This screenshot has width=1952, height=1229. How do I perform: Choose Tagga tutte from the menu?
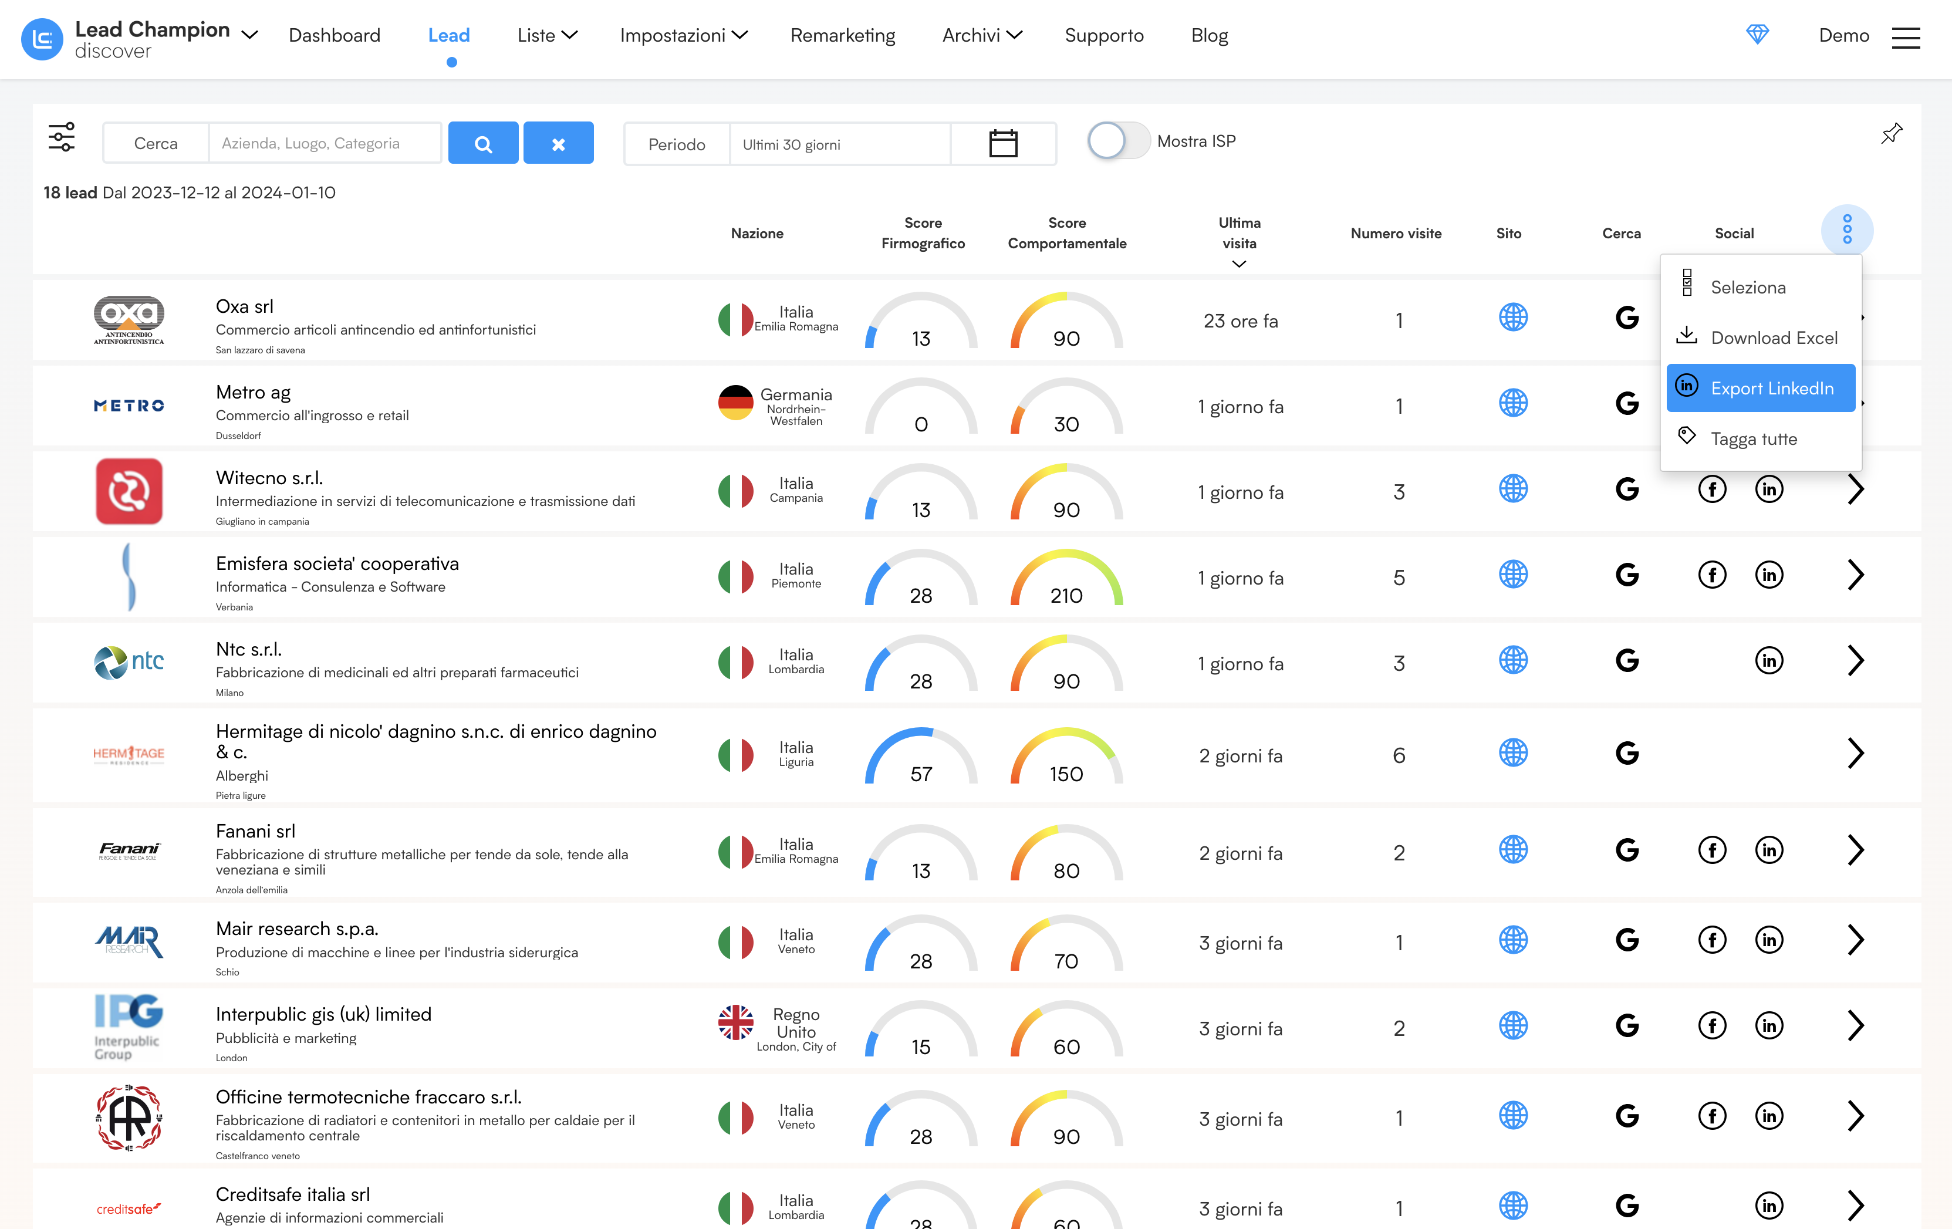[x=1761, y=438]
